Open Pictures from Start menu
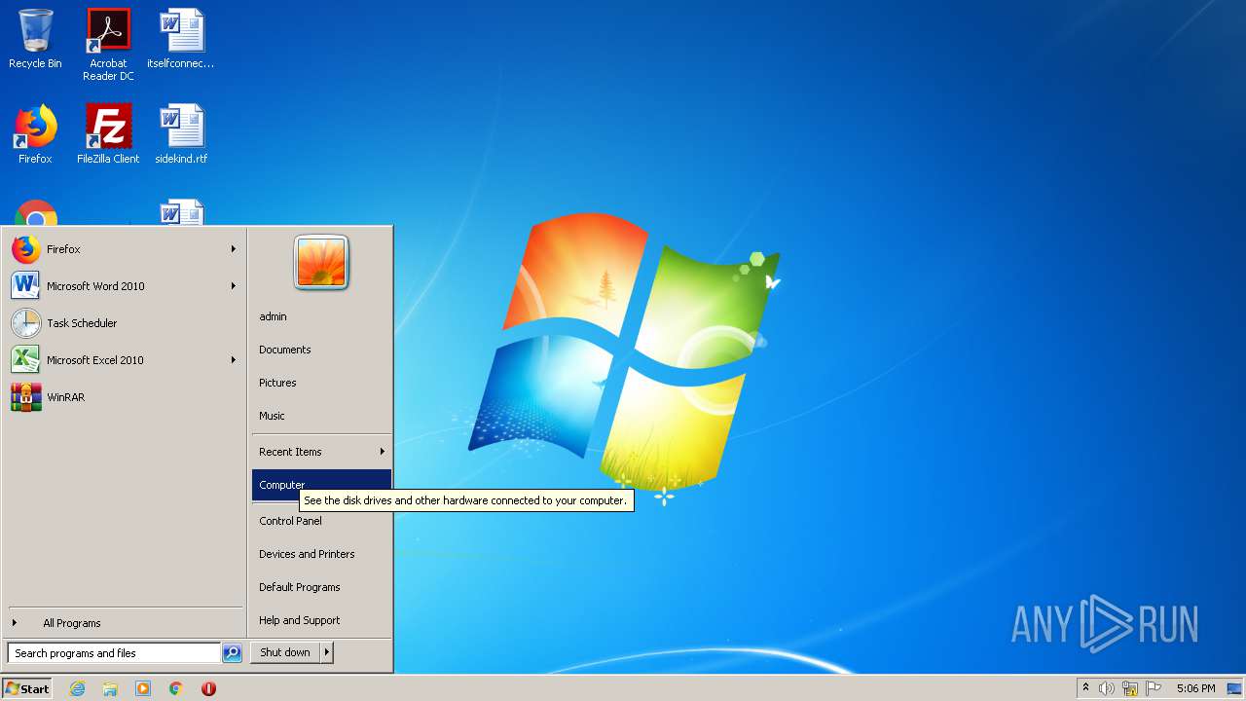Image resolution: width=1246 pixels, height=701 pixels. click(x=321, y=383)
